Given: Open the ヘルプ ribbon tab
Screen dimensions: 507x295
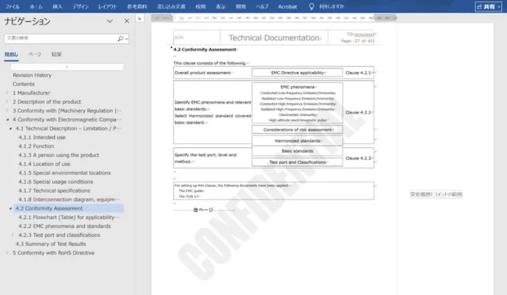Looking at the screenshot, I should coord(262,7).
